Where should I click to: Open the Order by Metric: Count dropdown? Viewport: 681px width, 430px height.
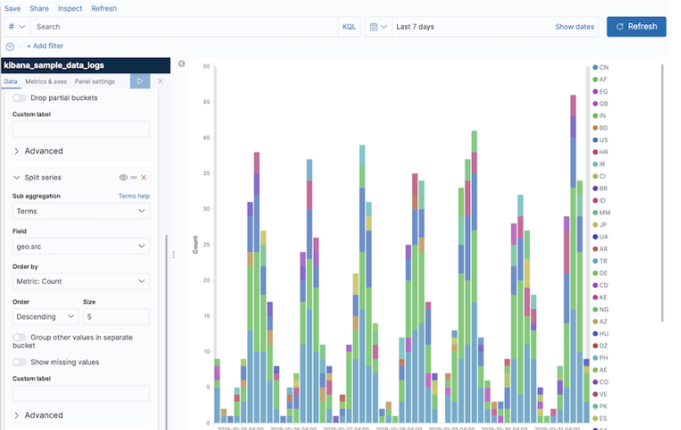pos(80,281)
